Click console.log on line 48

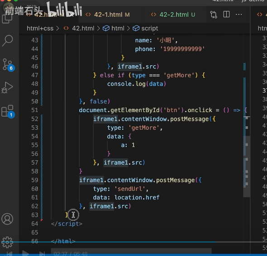point(126,84)
